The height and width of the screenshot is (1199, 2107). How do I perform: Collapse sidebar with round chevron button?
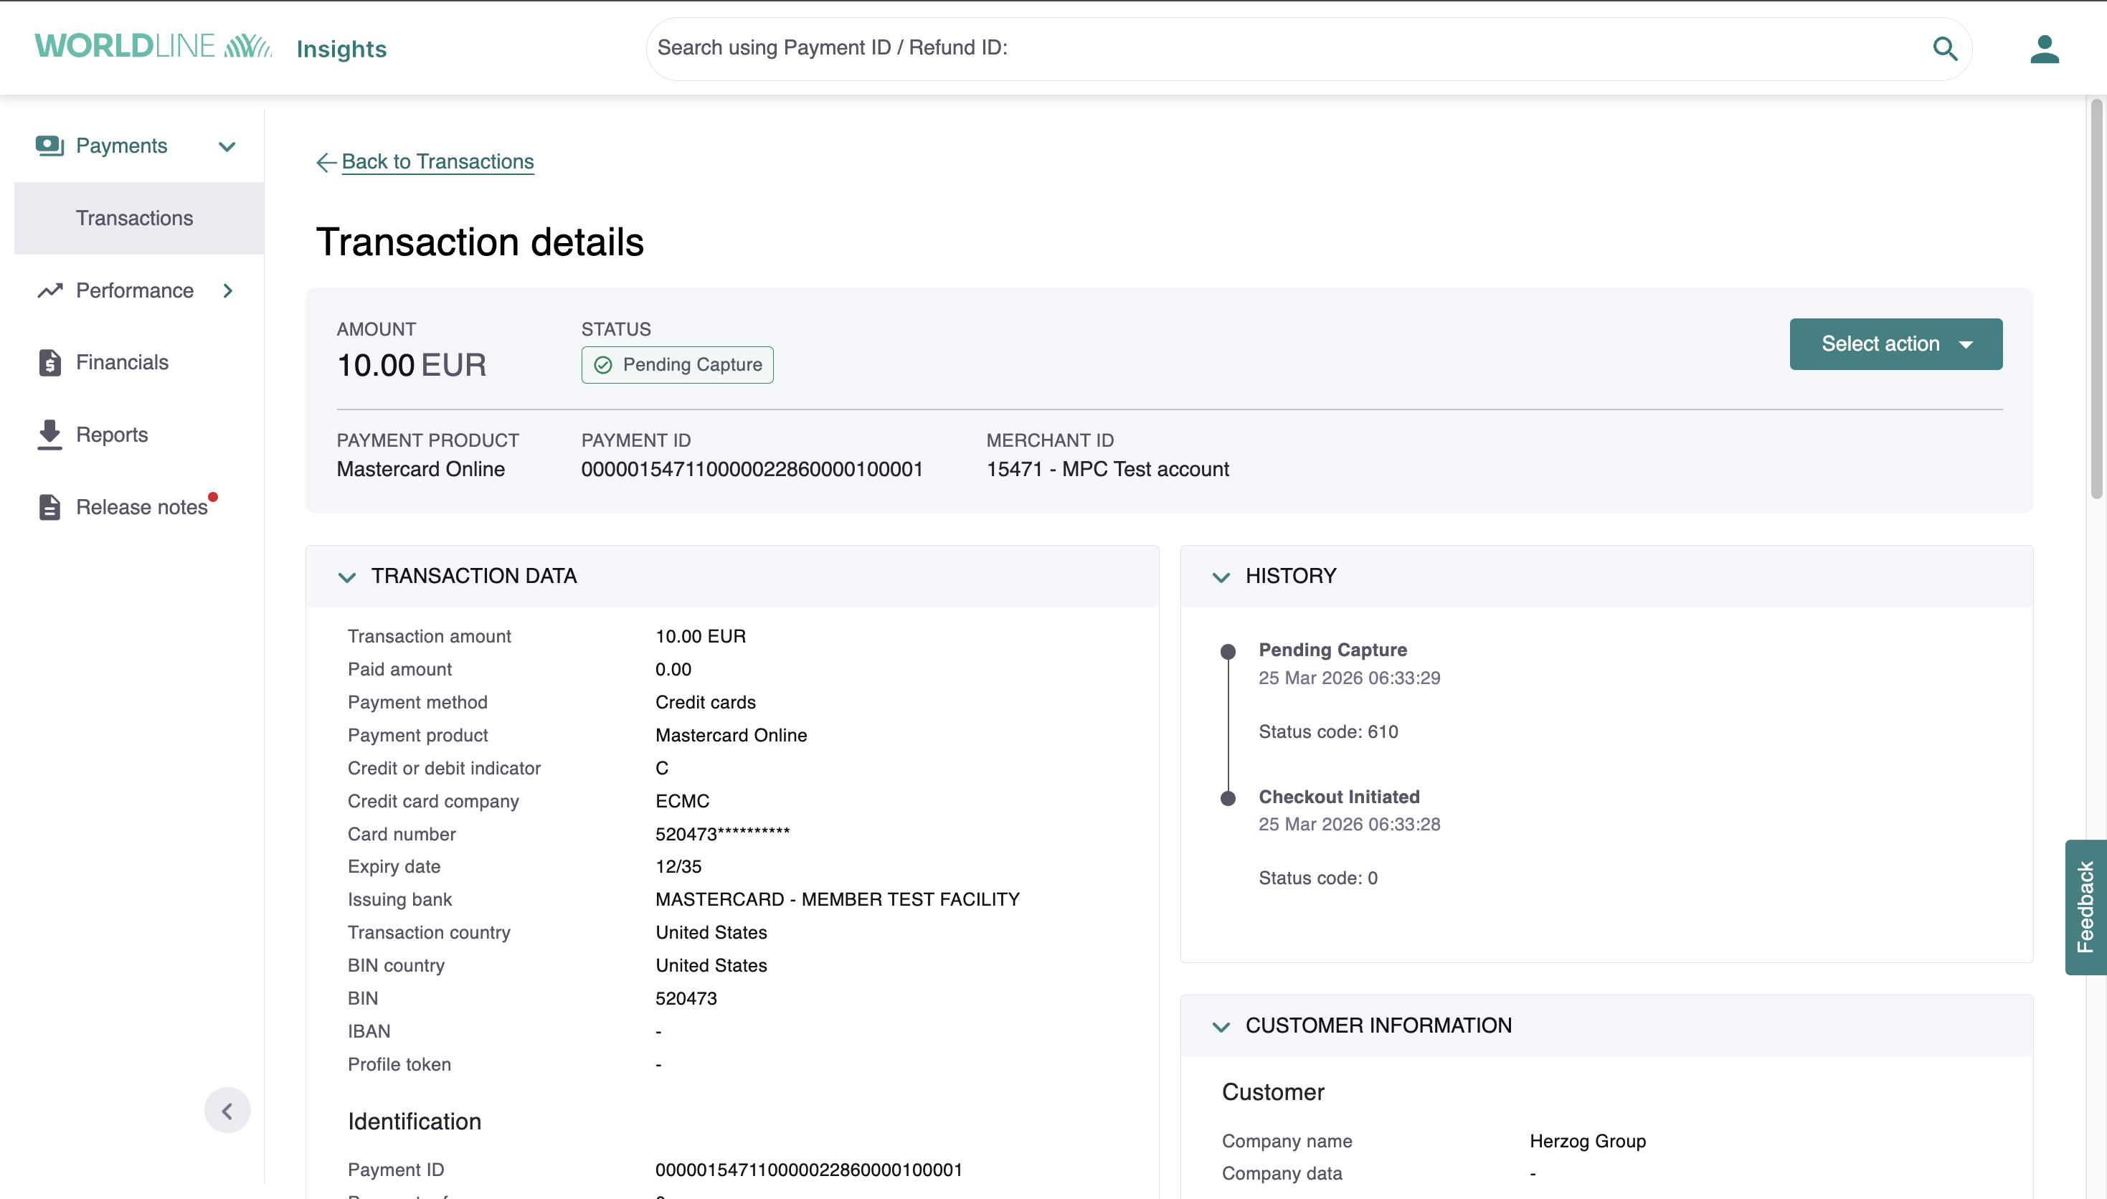click(227, 1111)
